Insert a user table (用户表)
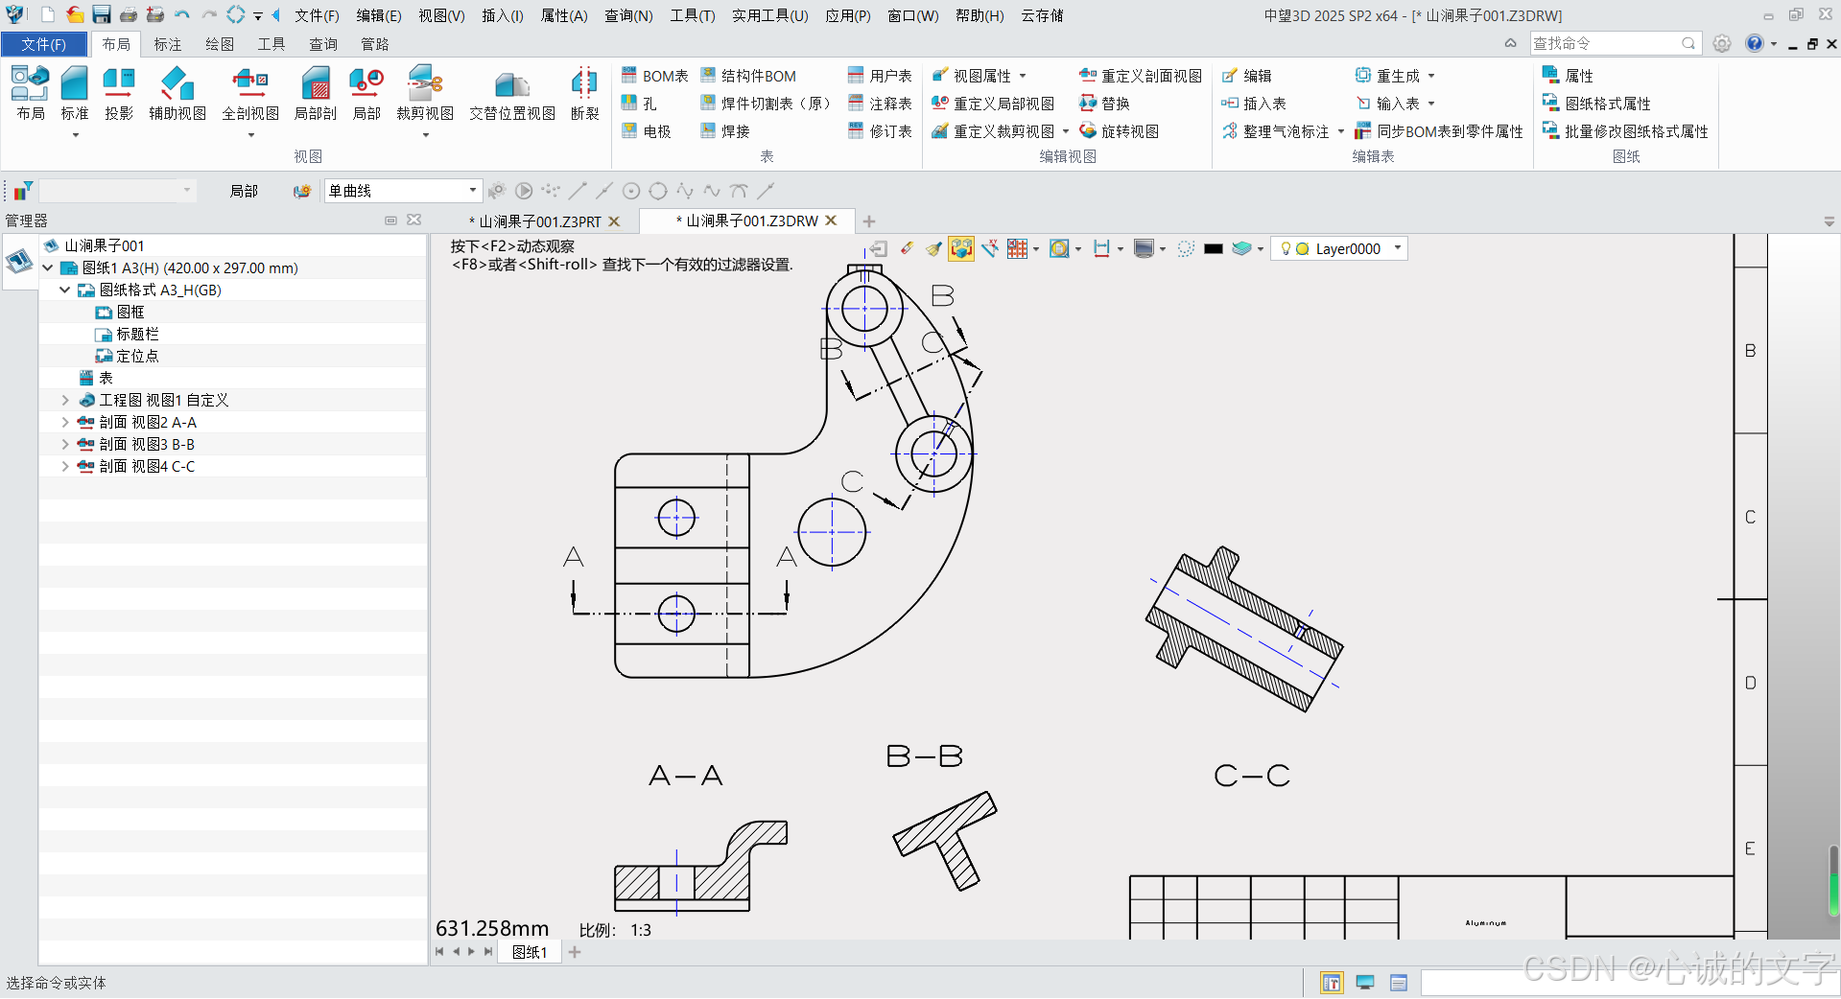This screenshot has height=999, width=1841. 880,76
